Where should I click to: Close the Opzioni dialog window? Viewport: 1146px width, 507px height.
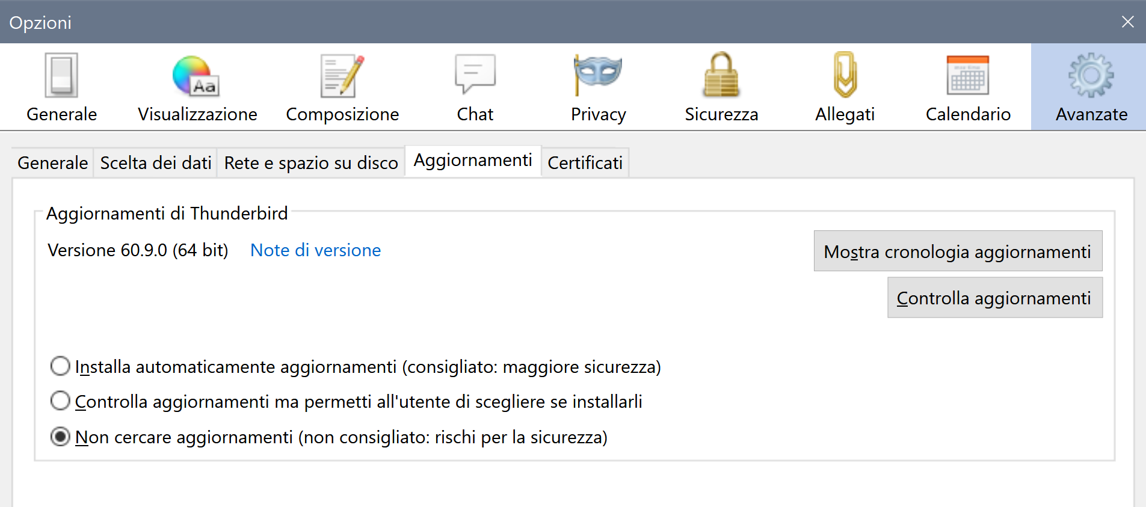[x=1127, y=22]
